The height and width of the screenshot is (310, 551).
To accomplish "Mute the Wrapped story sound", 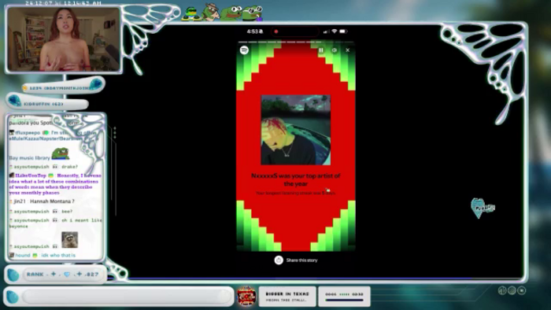I will [x=335, y=50].
